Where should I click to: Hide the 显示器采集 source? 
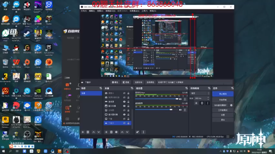124,115
